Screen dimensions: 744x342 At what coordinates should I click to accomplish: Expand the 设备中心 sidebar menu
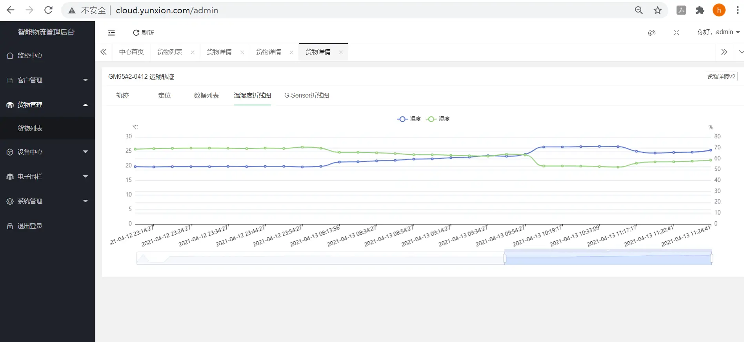[47, 152]
